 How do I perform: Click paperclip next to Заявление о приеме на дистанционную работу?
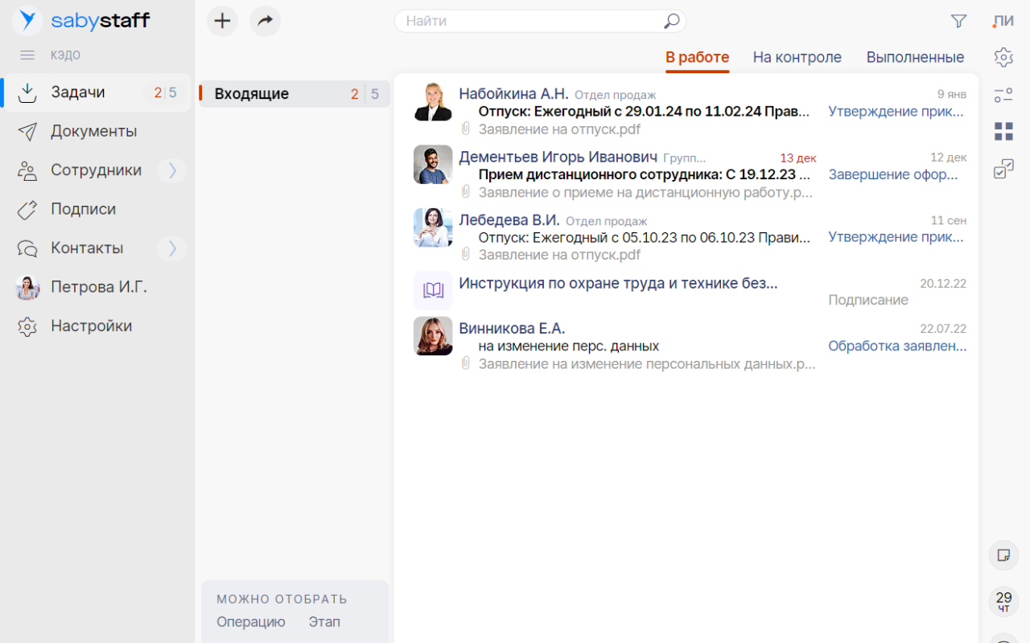465,192
